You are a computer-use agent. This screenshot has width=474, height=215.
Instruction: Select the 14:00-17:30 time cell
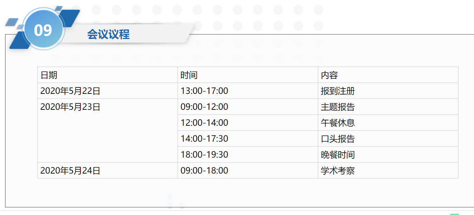(248, 138)
